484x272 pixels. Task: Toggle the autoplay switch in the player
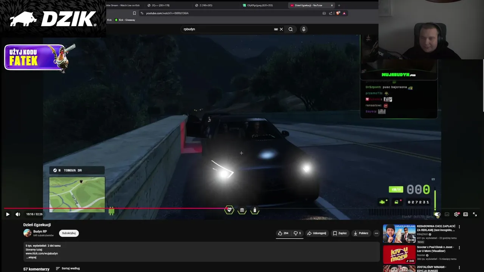tap(437, 214)
